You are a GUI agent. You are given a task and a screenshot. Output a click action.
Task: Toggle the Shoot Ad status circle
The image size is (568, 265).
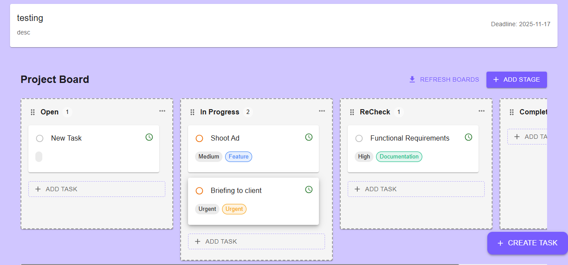pyautogui.click(x=199, y=138)
